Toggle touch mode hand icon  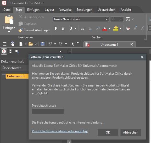(x=13, y=44)
